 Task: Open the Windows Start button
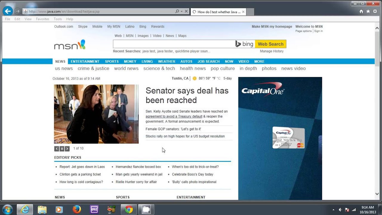pyautogui.click(x=7, y=209)
